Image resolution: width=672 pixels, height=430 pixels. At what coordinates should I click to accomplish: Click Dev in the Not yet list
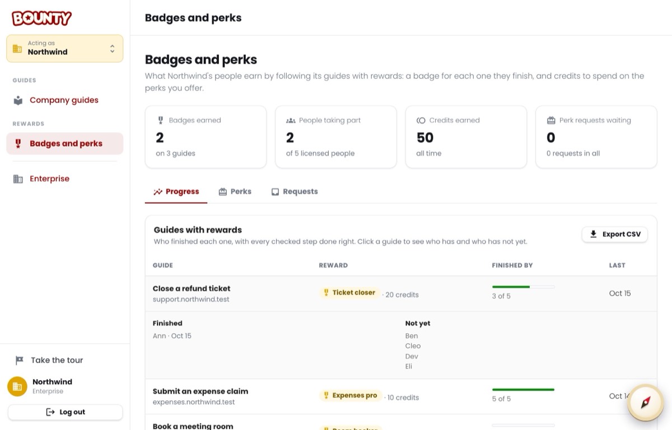(x=412, y=356)
